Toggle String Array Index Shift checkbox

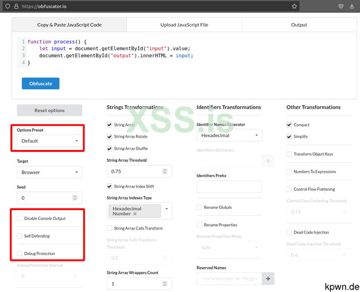point(110,186)
